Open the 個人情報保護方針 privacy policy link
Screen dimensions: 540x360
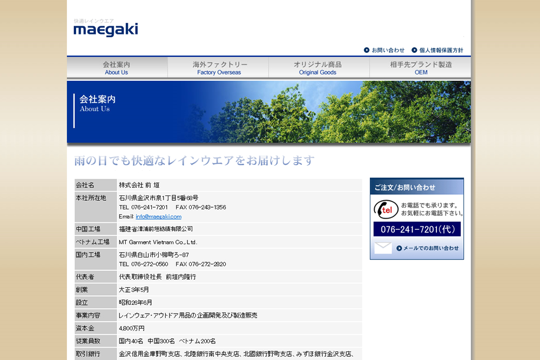(x=441, y=50)
